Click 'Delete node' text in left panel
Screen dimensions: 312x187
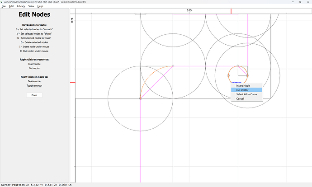click(x=34, y=81)
